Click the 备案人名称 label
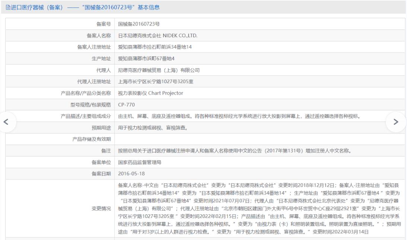Screen dimensions: 407x240 tap(99, 35)
